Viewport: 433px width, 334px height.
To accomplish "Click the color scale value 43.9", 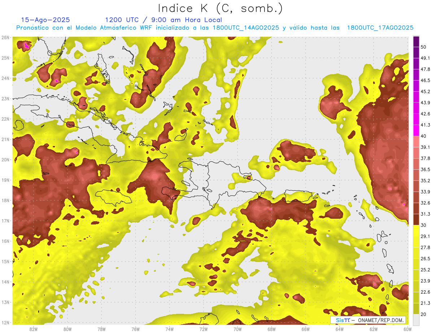I will pyautogui.click(x=425, y=103).
